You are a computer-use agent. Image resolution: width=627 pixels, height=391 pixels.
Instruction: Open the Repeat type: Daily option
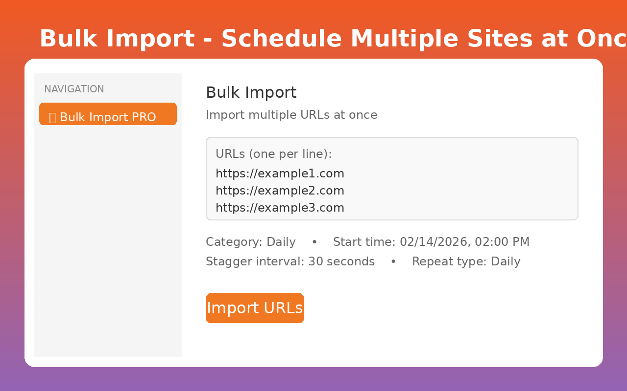(x=466, y=261)
